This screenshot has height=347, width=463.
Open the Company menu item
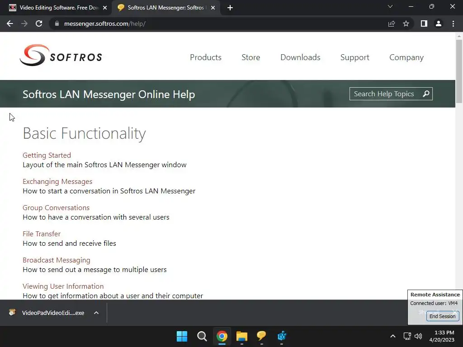tap(406, 57)
